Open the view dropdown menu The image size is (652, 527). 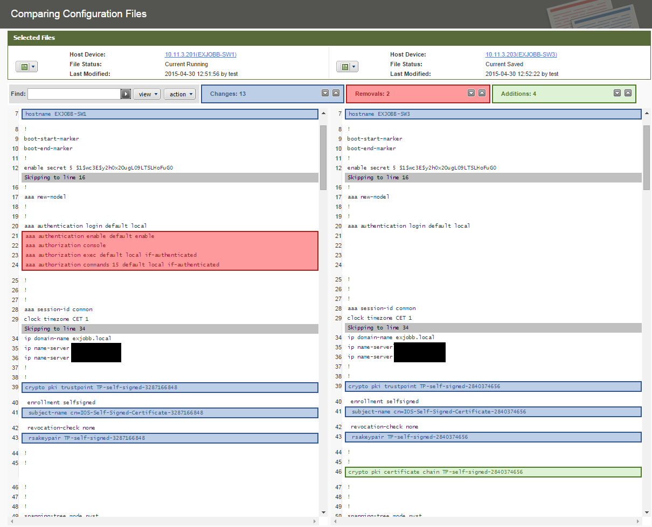(x=147, y=94)
